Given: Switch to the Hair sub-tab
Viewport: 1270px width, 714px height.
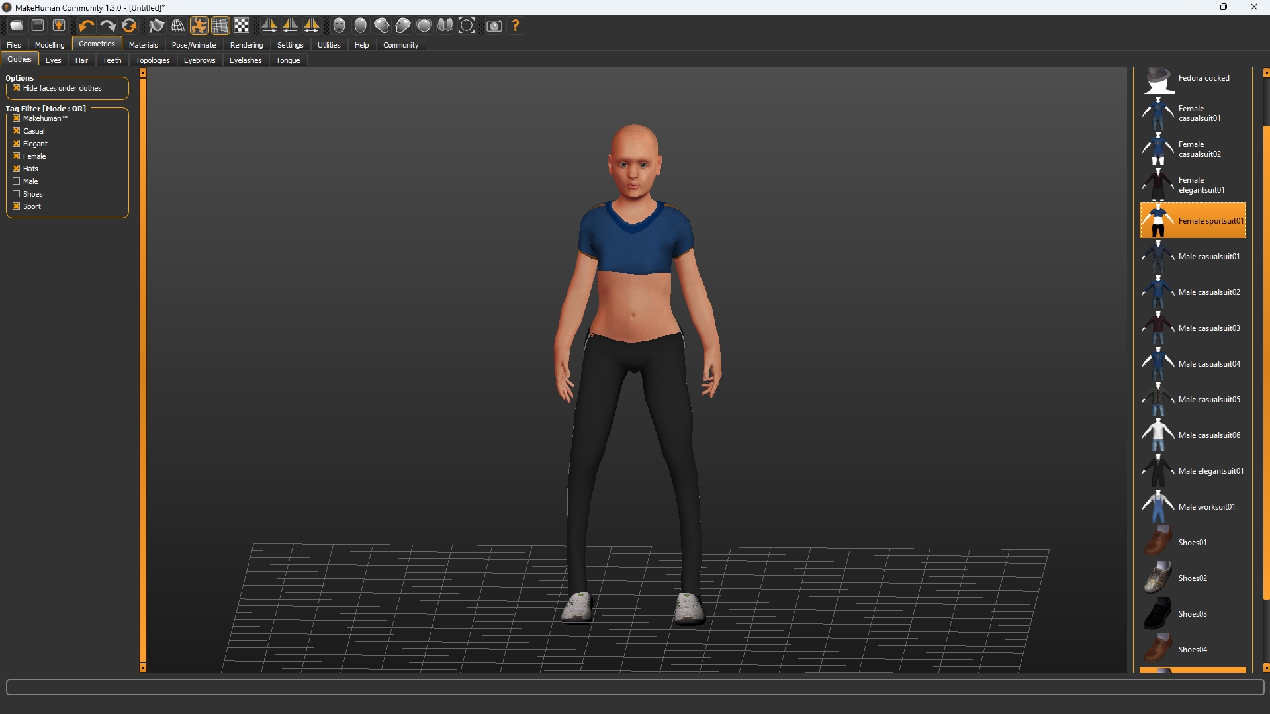Looking at the screenshot, I should (x=81, y=60).
